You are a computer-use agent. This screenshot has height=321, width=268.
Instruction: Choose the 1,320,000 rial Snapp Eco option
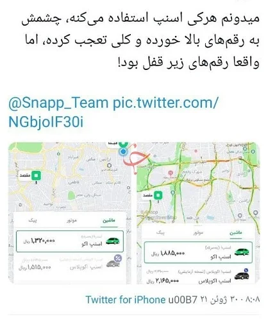[70, 241]
